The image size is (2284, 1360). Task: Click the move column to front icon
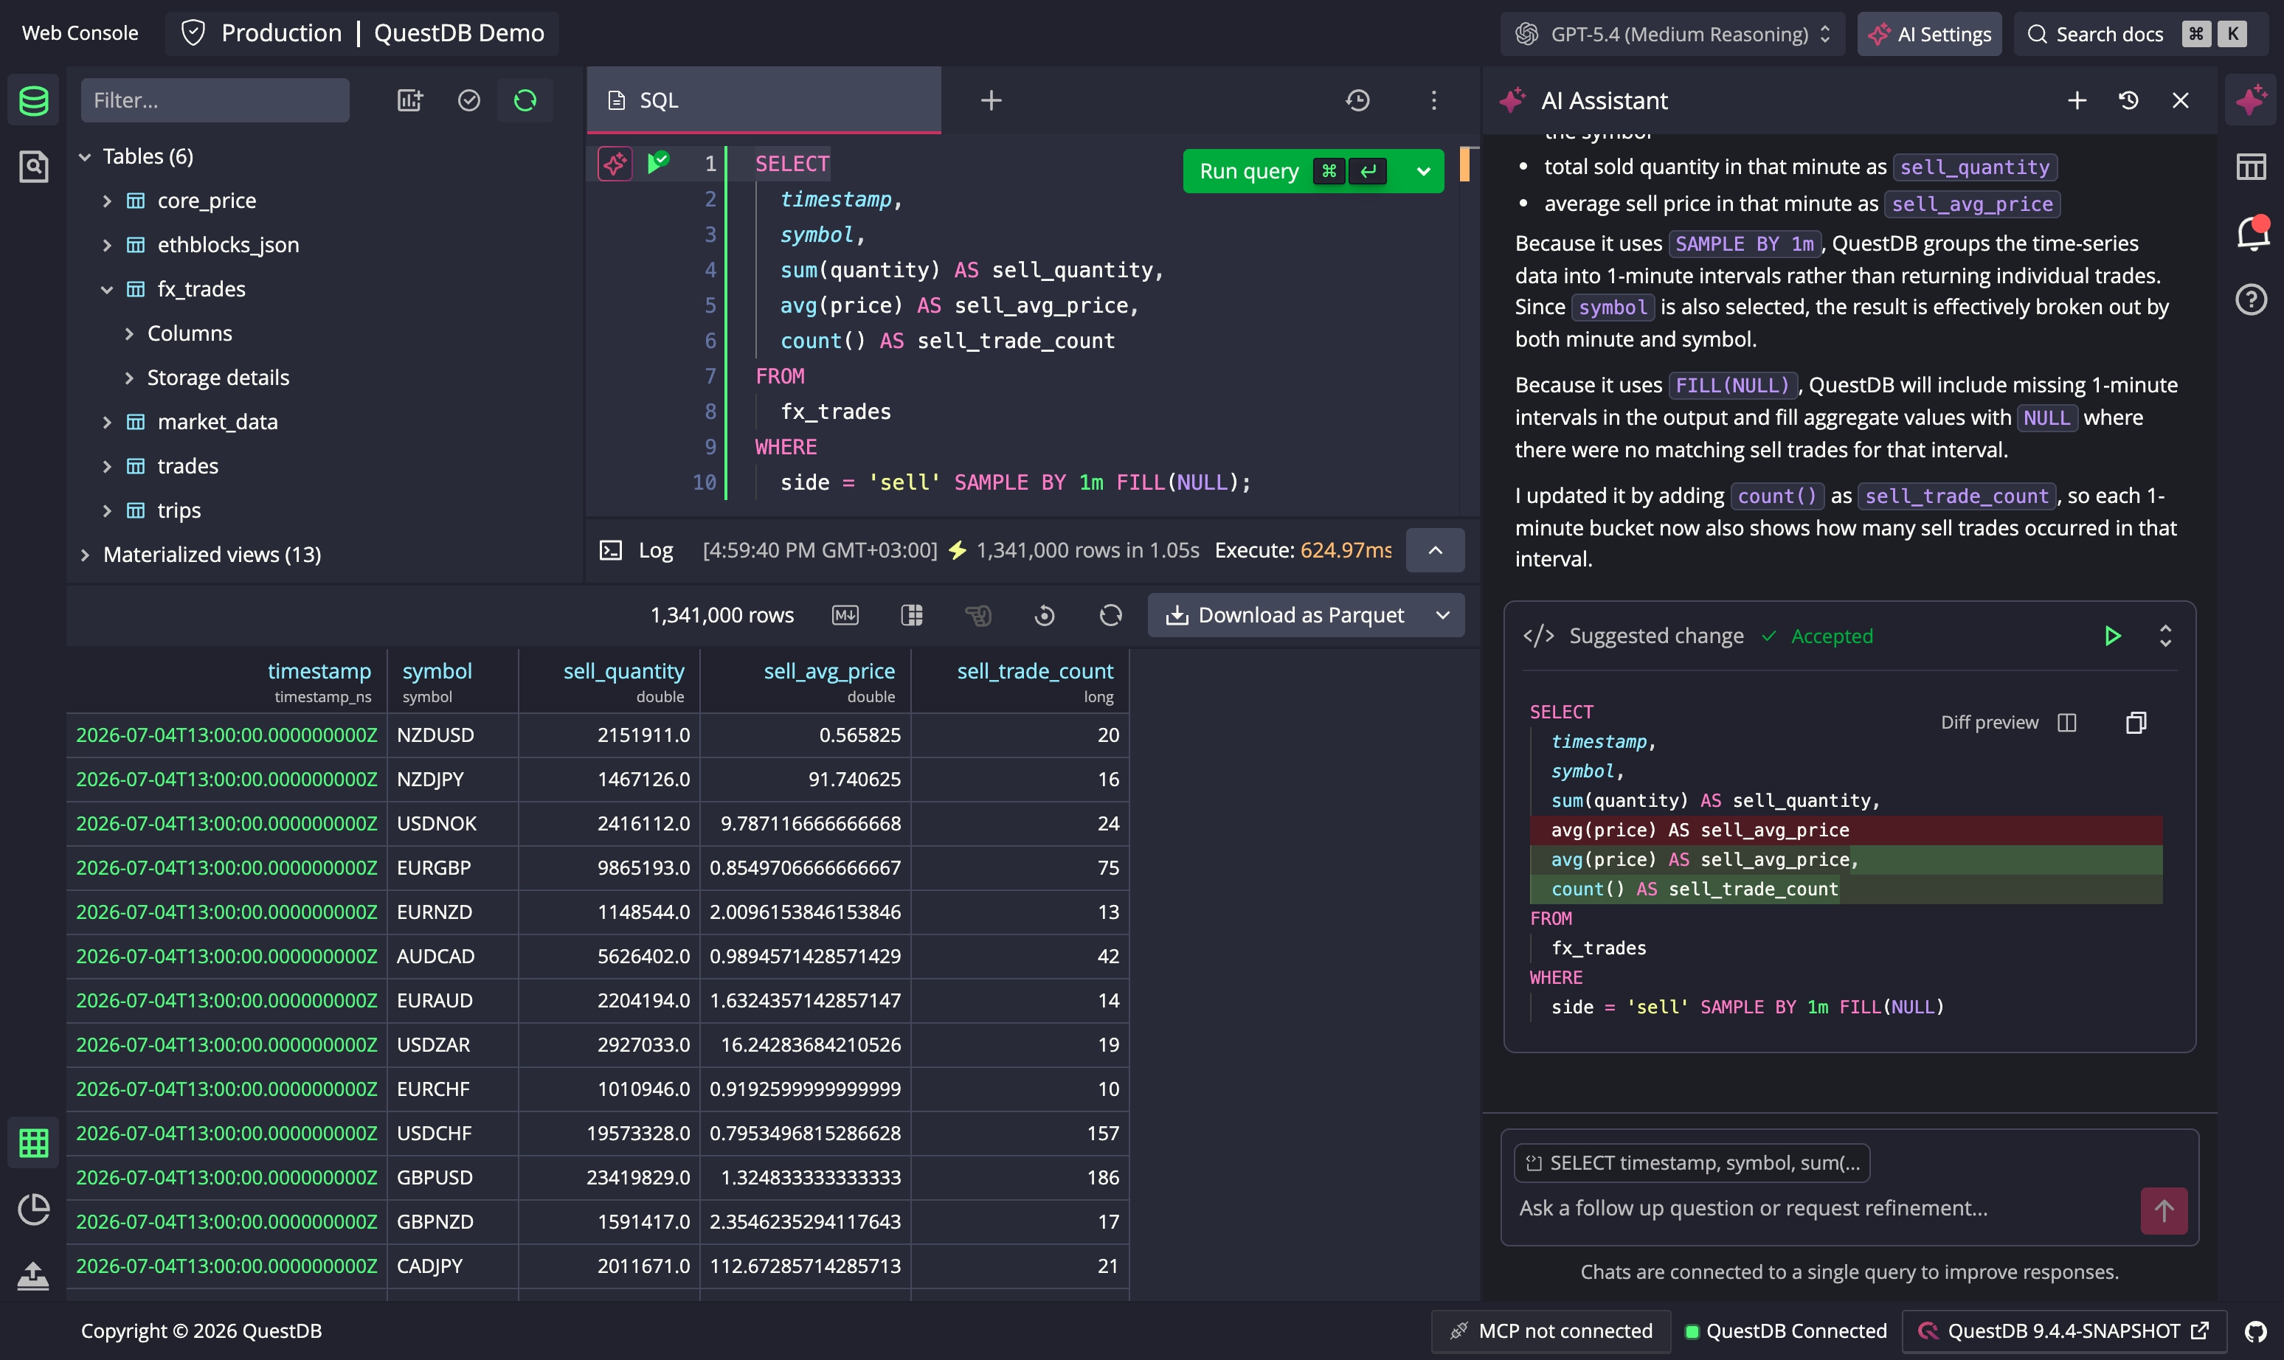tap(978, 615)
